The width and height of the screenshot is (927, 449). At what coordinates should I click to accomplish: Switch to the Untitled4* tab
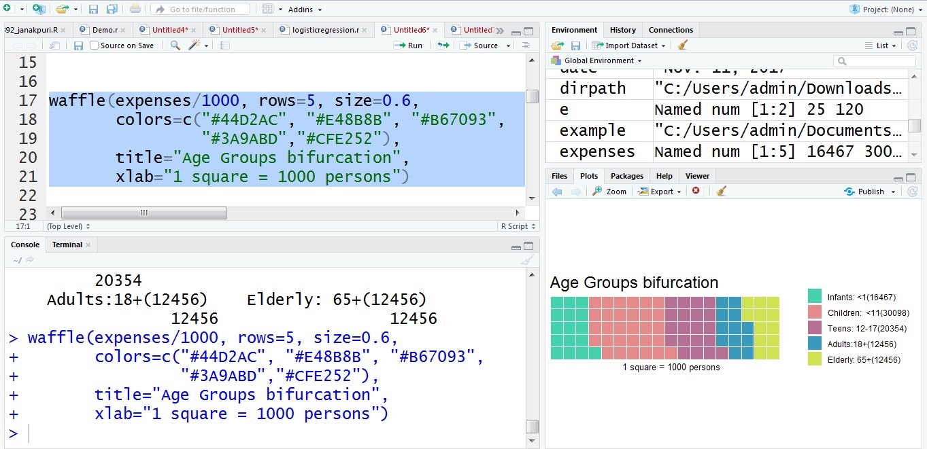click(169, 30)
